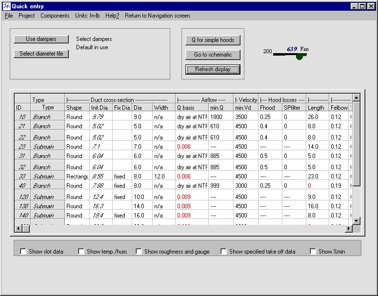Click the green fan icon
Viewport: 378px width, 296px height.
click(299, 56)
